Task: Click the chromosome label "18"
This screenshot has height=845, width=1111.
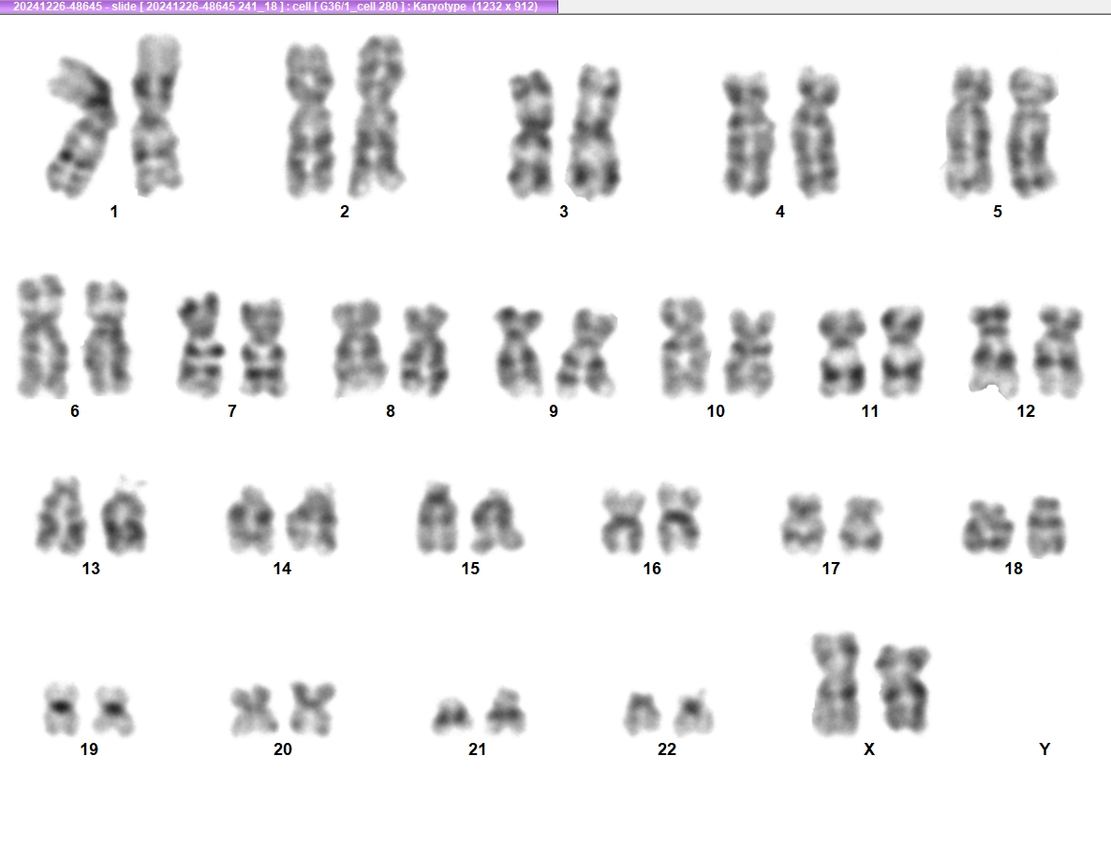Action: pyautogui.click(x=1014, y=568)
